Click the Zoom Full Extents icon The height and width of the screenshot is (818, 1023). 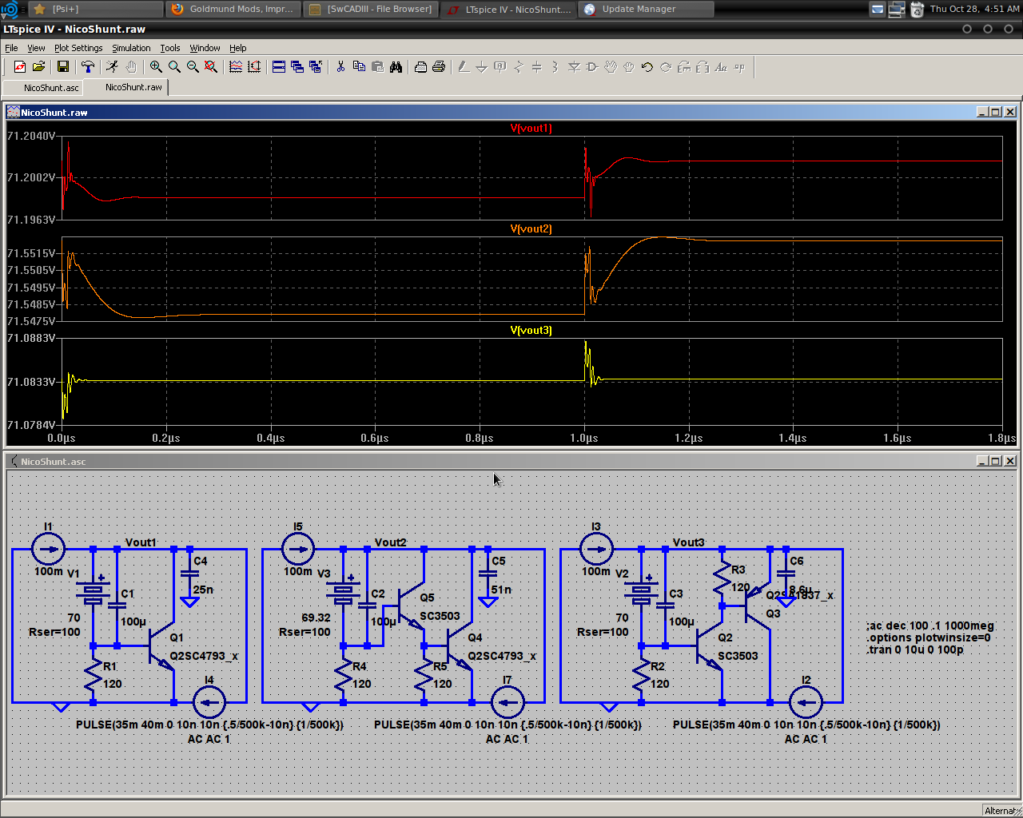pyautogui.click(x=211, y=67)
